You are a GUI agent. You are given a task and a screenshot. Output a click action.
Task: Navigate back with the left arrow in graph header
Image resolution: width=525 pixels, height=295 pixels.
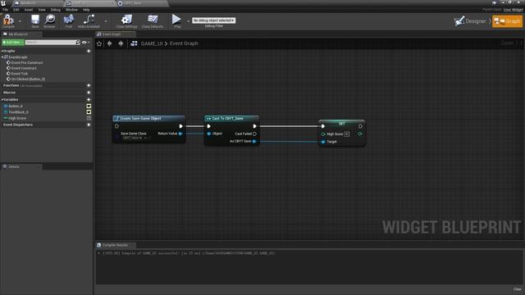pyautogui.click(x=109, y=43)
